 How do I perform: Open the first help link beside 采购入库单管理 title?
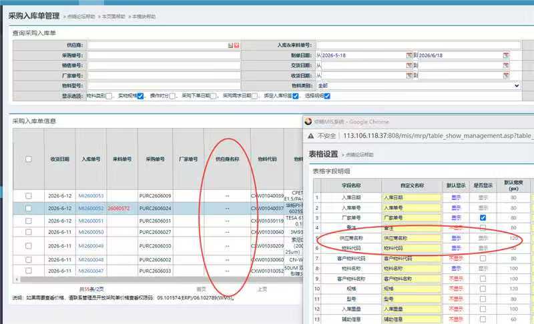[x=81, y=16]
